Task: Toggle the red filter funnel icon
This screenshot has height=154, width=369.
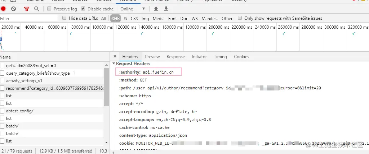Action: pyautogui.click(x=27, y=9)
